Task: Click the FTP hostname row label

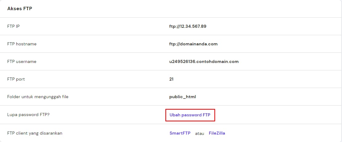Action: 22,44
